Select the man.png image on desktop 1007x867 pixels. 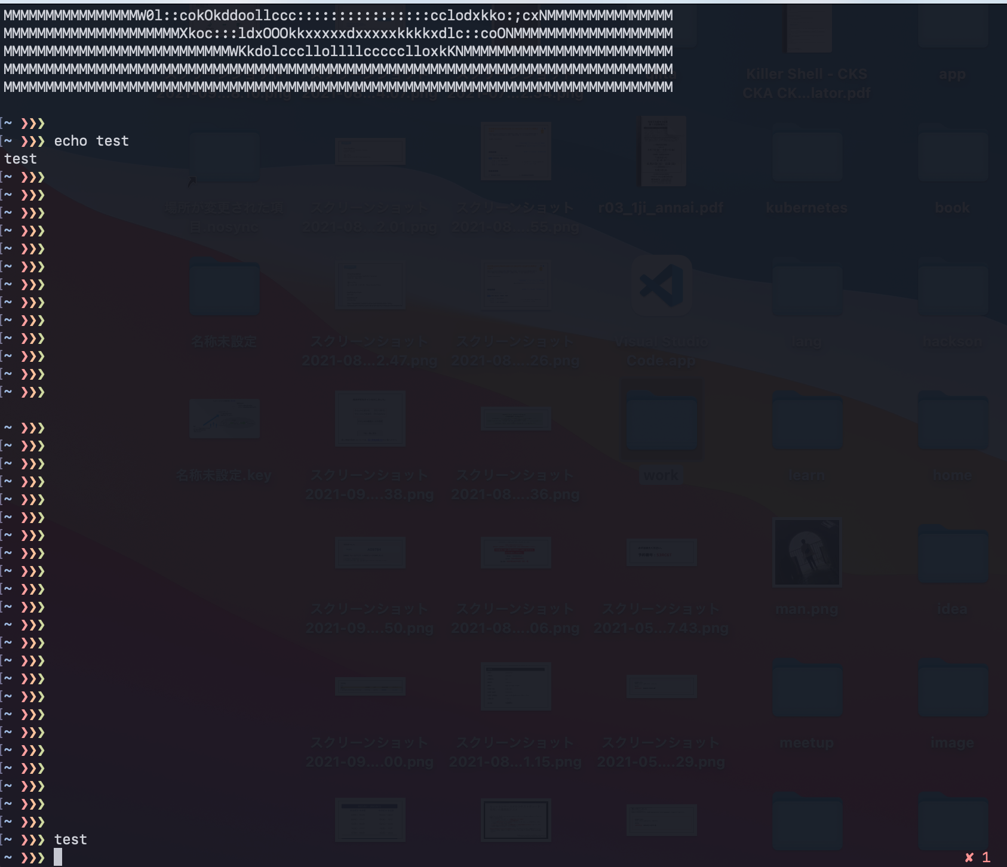pos(806,552)
